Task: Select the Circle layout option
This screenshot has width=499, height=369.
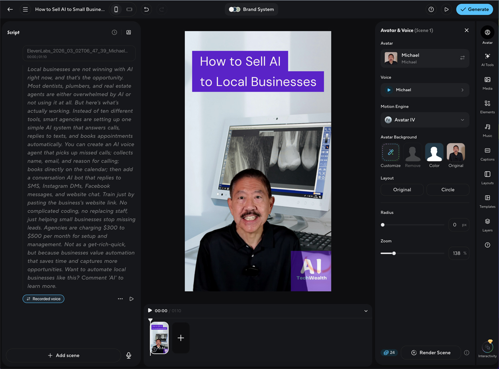Action: click(447, 189)
